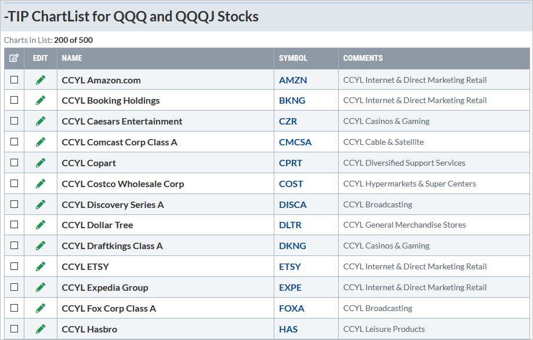Click the name CCYL Expedia Group
The width and height of the screenshot is (533, 340).
[105, 288]
